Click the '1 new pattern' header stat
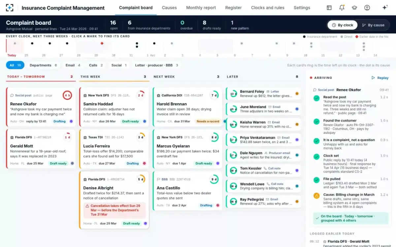This screenshot has height=247, width=396. click(240, 25)
